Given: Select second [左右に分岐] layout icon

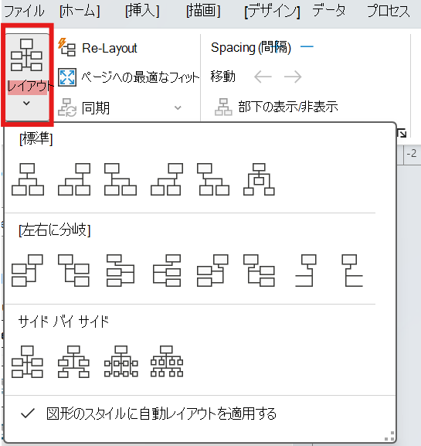Looking at the screenshot, I should tap(73, 271).
